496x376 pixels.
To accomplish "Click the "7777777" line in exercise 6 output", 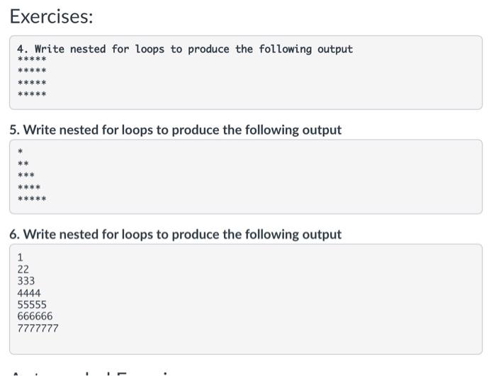I will [38, 329].
